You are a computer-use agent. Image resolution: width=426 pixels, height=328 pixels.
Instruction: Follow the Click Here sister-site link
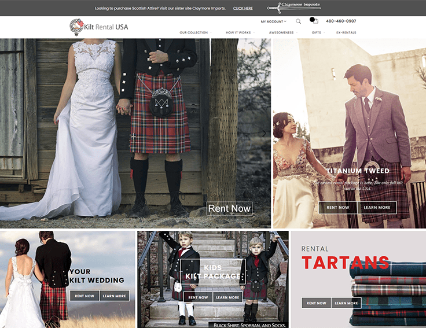(x=243, y=9)
